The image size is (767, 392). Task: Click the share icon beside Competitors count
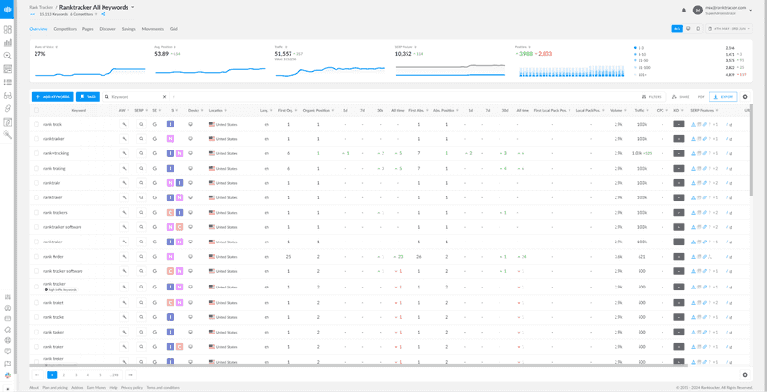click(103, 14)
